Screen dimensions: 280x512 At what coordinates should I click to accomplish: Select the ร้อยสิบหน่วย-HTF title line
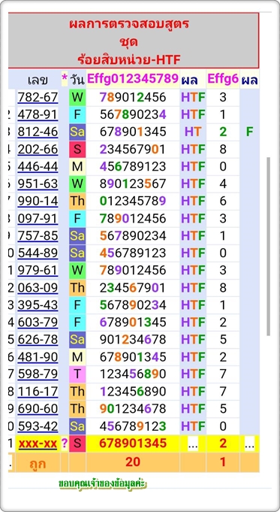point(129,59)
